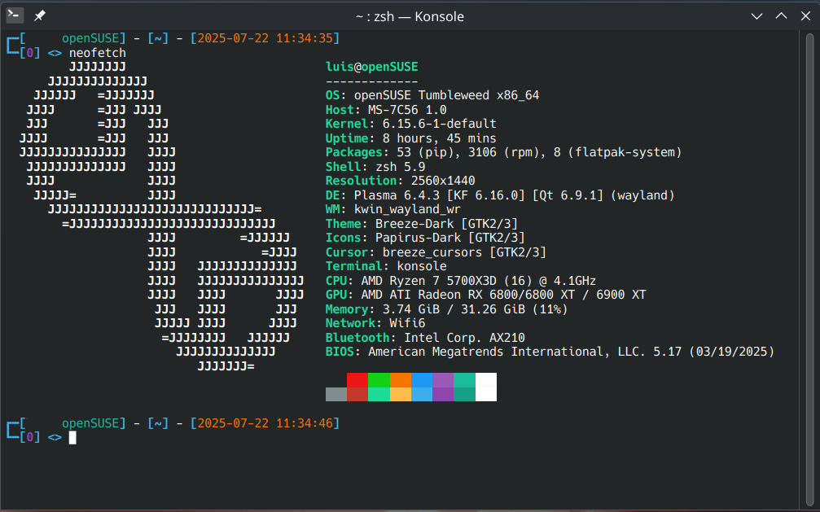Image resolution: width=820 pixels, height=512 pixels.
Task: Click BIOS 'American Megatrends International' line
Action: [550, 352]
